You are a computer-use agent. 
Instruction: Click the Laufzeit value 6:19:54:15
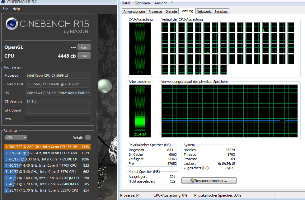click(227, 164)
